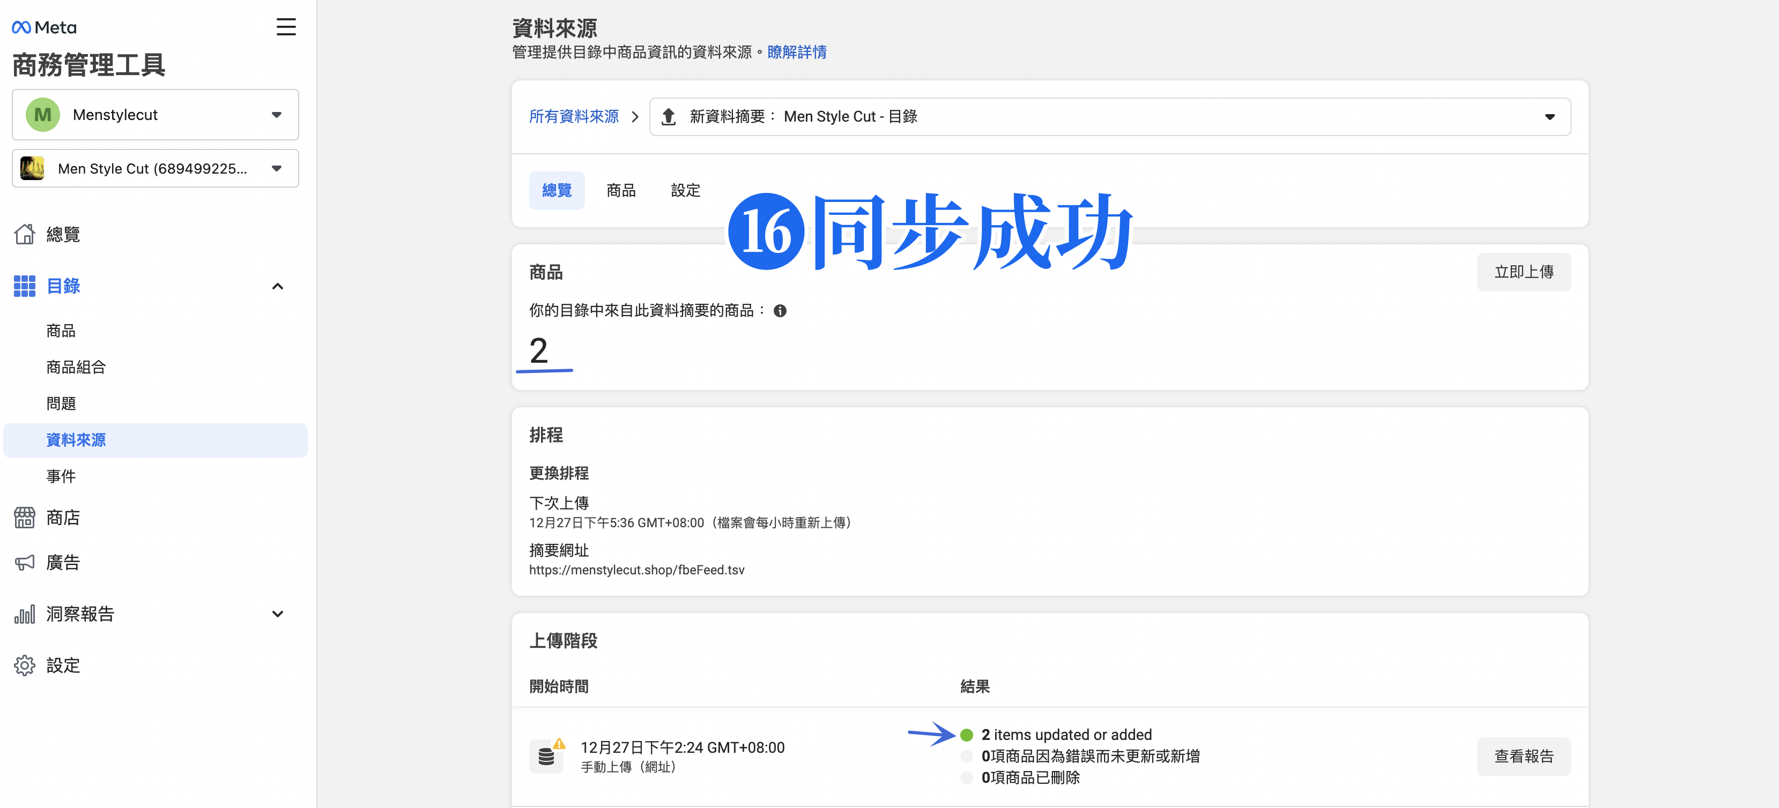The height and width of the screenshot is (808, 1779).
Task: Click the 0項商品因為錯誤而未更新或新增 line
Action: (1091, 756)
